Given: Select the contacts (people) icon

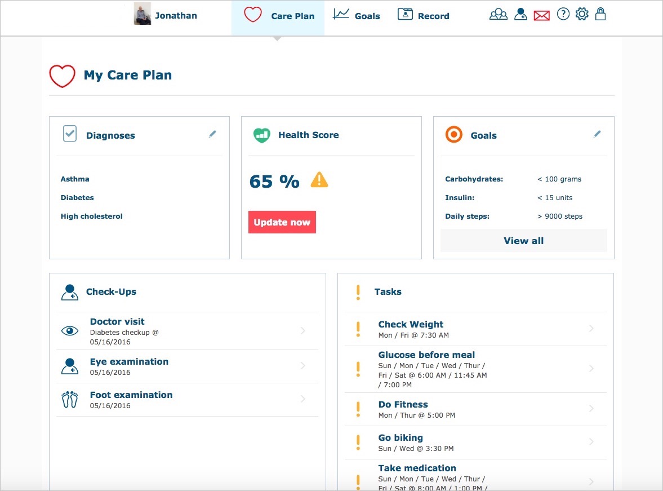Looking at the screenshot, I should [x=498, y=15].
